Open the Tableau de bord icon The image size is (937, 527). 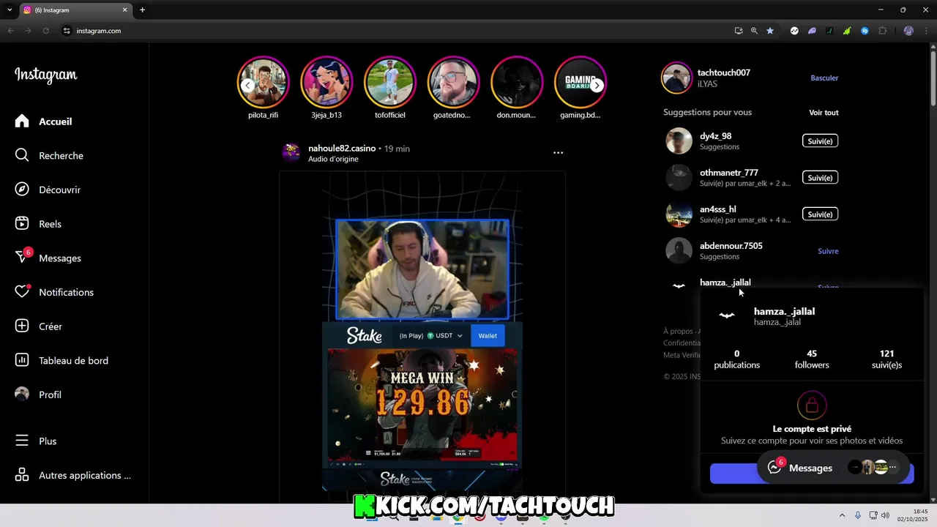22,360
